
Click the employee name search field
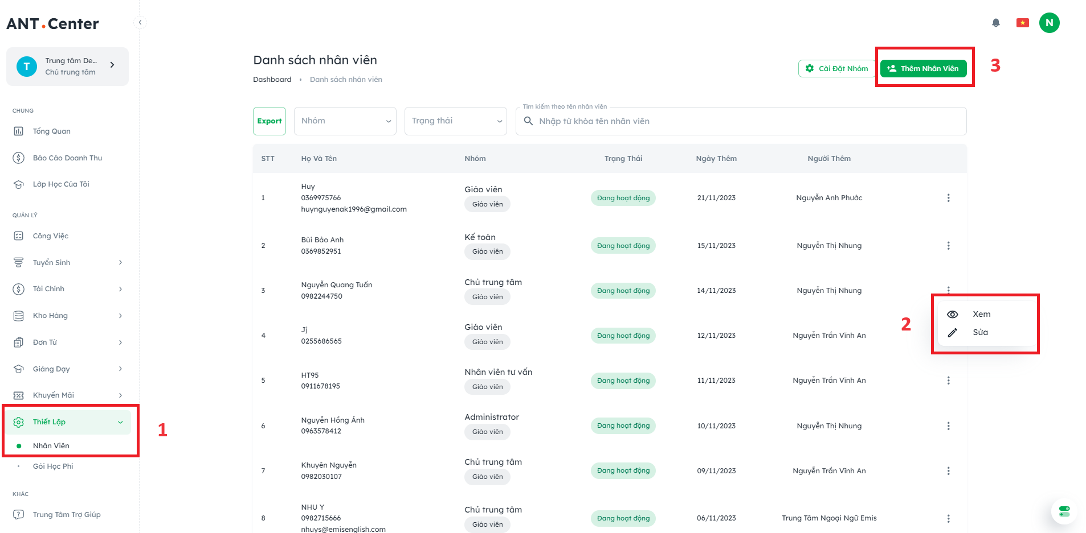(741, 121)
